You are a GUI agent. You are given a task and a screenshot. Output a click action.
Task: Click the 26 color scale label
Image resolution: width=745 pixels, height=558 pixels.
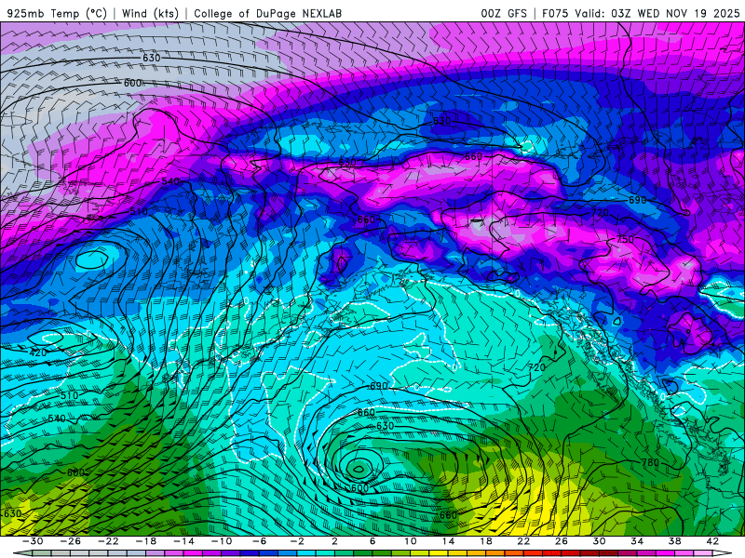tap(562, 541)
